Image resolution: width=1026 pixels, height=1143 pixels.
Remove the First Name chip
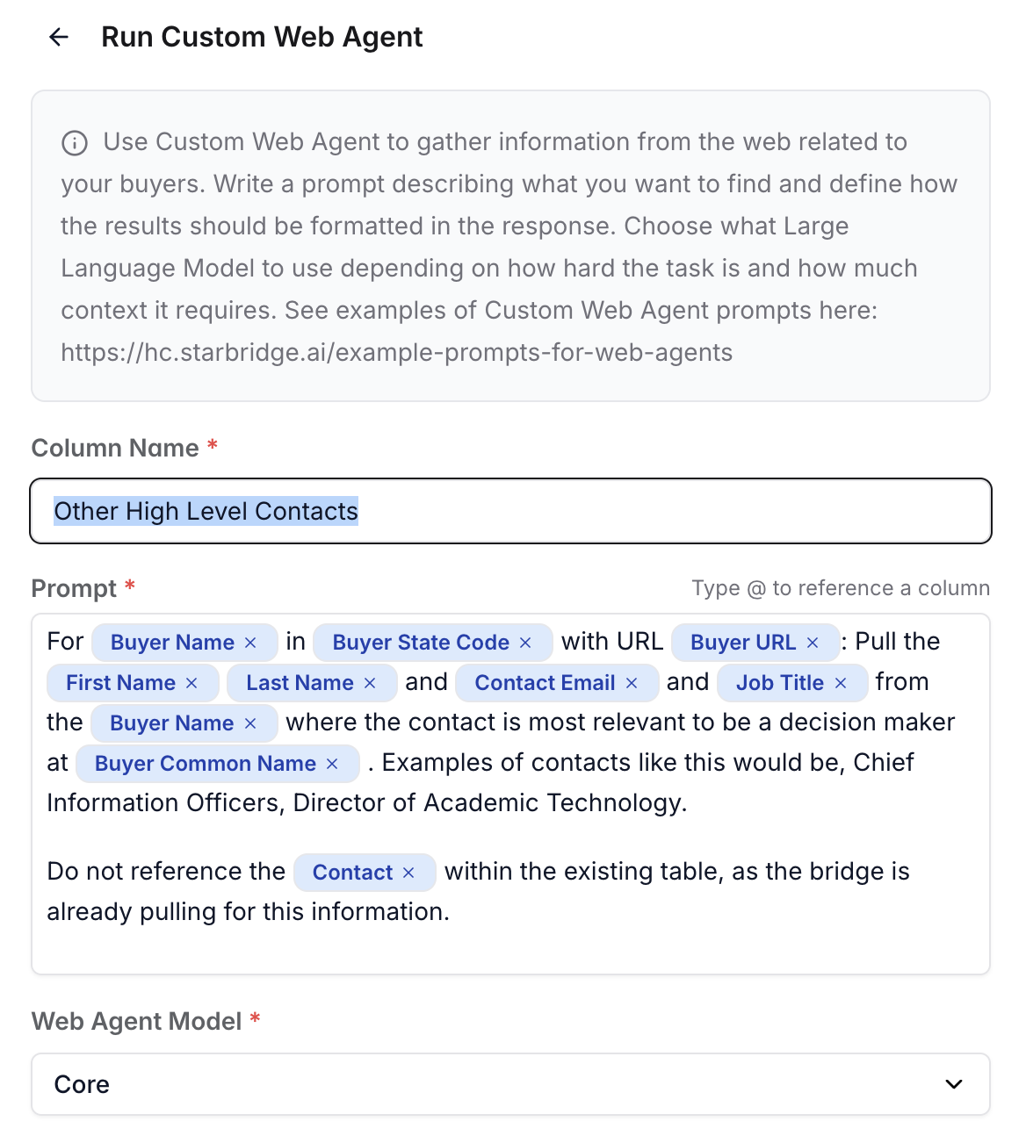tap(193, 682)
